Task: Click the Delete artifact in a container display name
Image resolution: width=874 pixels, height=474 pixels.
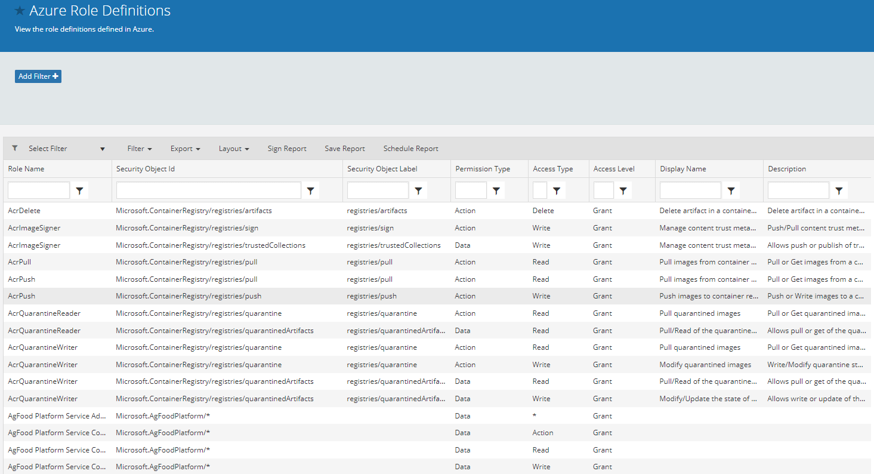Action: pos(709,211)
